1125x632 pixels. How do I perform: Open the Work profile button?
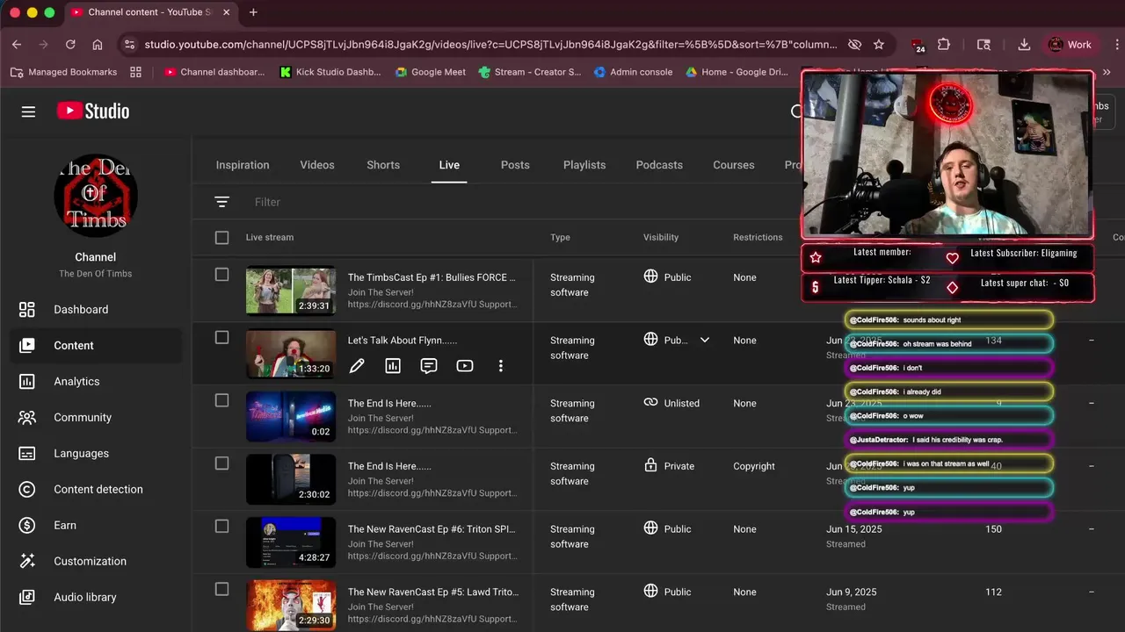(1070, 45)
